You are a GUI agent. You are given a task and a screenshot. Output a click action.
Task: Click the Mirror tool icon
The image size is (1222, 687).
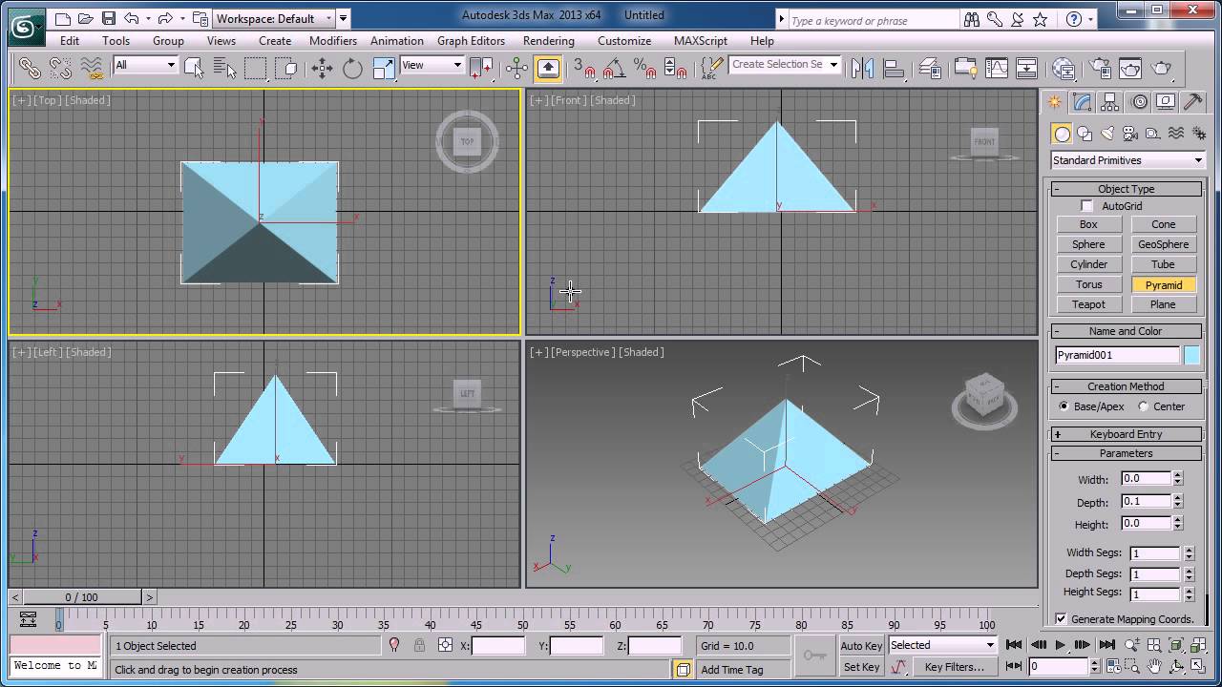pyautogui.click(x=862, y=68)
